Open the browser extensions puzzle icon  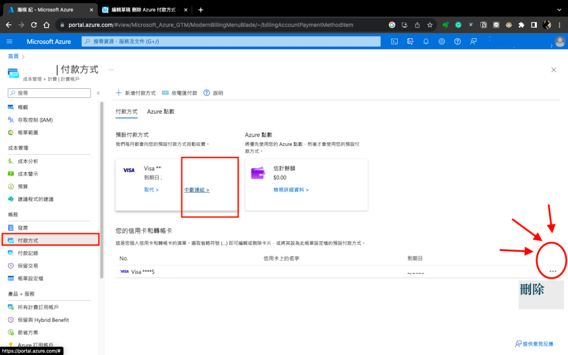pyautogui.click(x=521, y=25)
